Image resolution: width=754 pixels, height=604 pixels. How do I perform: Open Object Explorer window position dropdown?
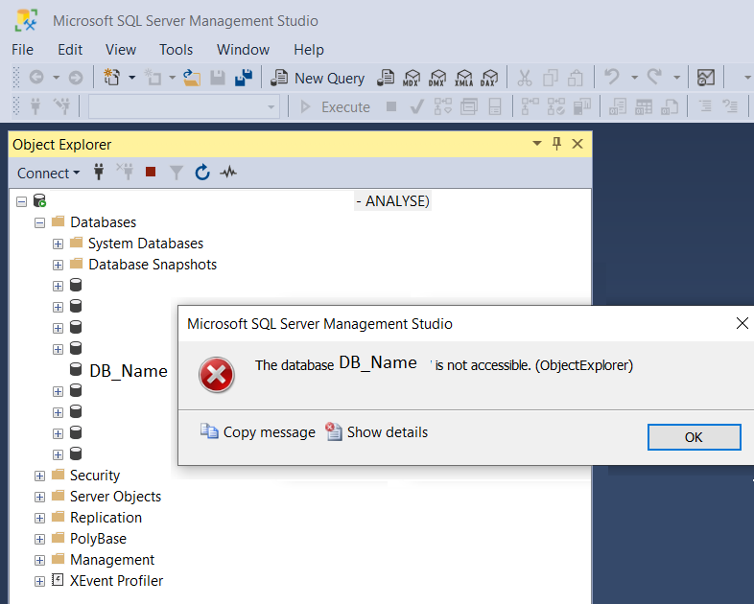[536, 143]
